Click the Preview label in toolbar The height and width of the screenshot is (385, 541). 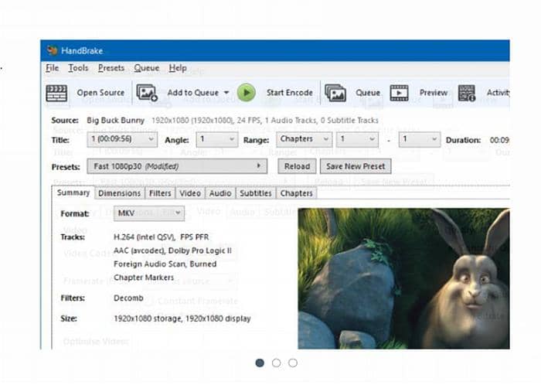[x=434, y=93]
